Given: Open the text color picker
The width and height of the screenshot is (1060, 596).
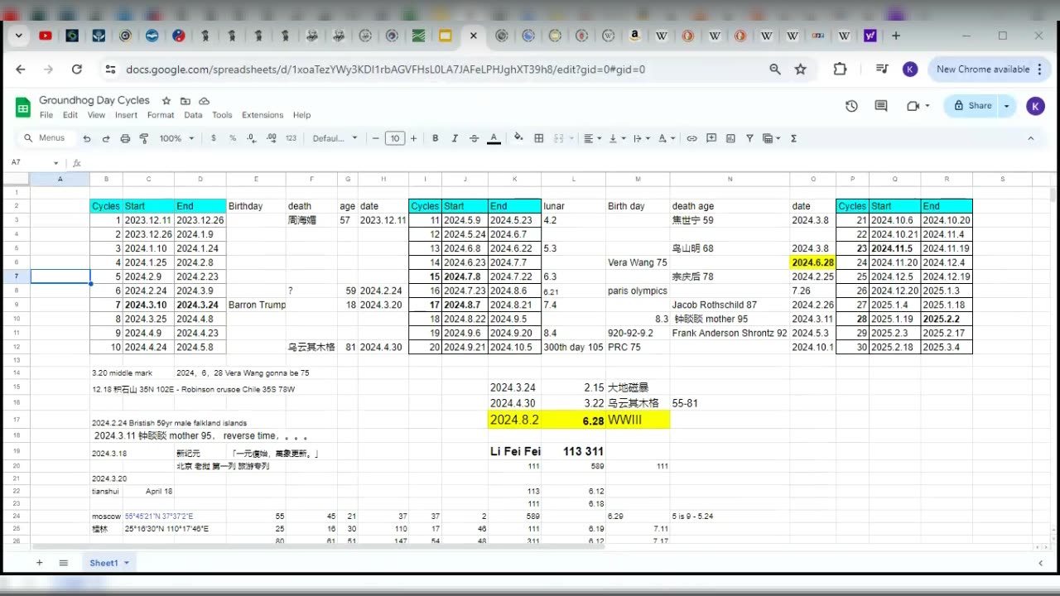Looking at the screenshot, I should click(494, 138).
